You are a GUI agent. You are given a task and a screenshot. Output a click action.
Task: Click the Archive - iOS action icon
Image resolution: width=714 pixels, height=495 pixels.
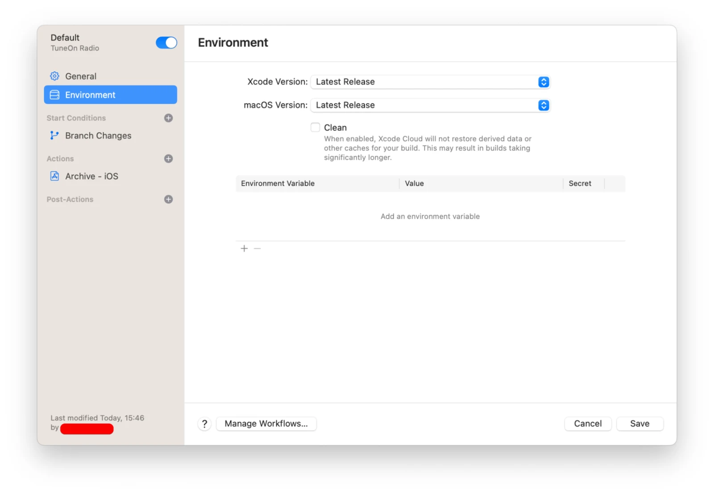click(54, 176)
